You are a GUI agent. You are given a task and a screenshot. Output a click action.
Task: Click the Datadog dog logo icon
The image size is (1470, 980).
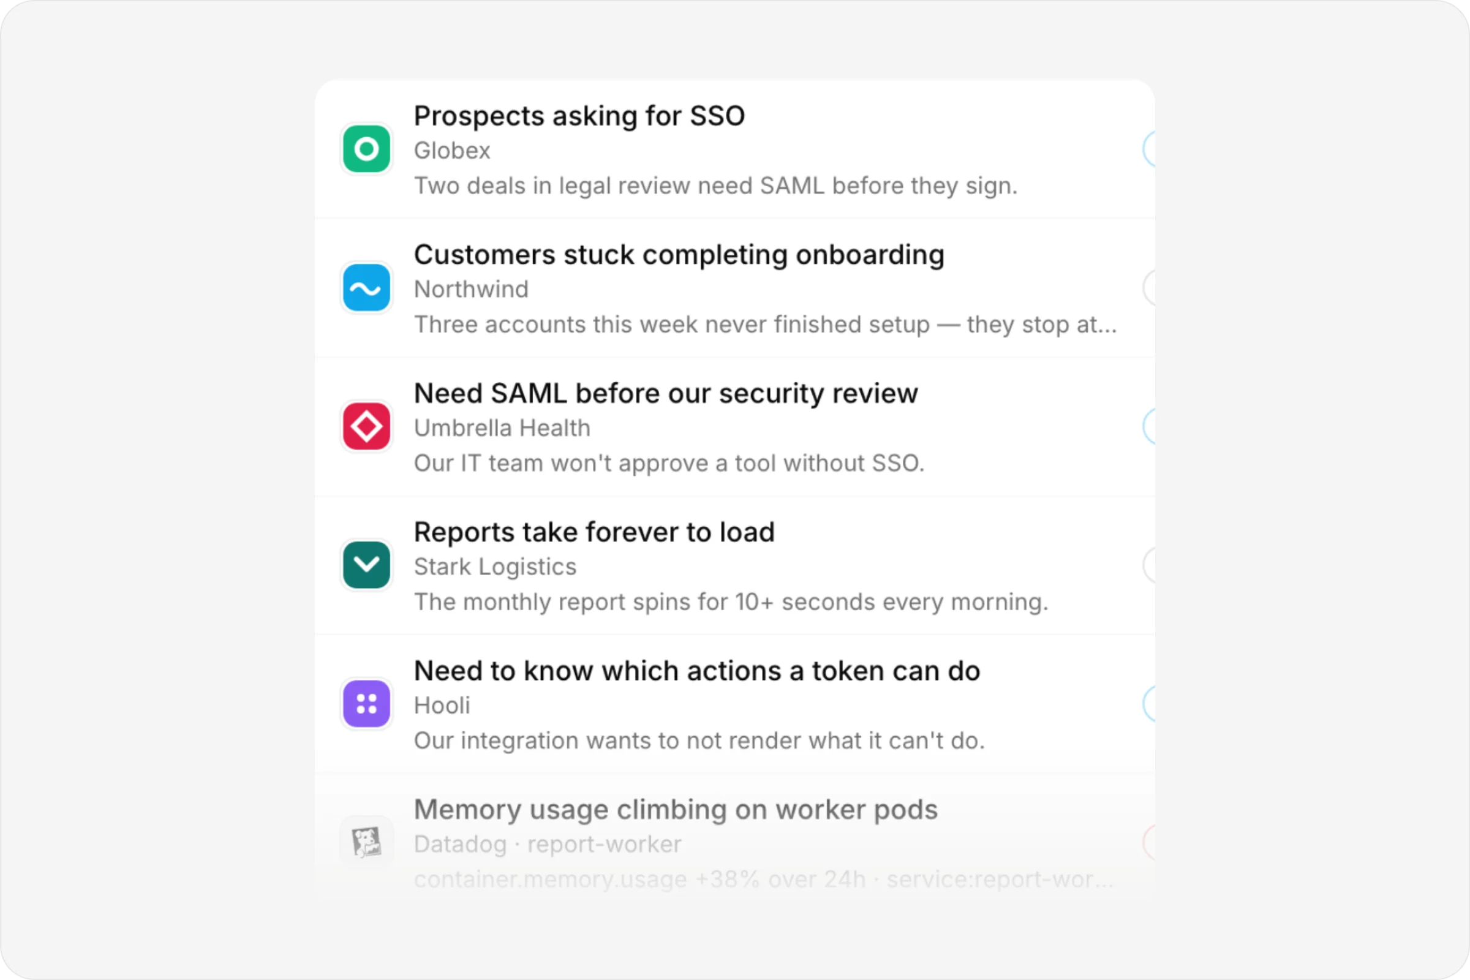pos(366,843)
